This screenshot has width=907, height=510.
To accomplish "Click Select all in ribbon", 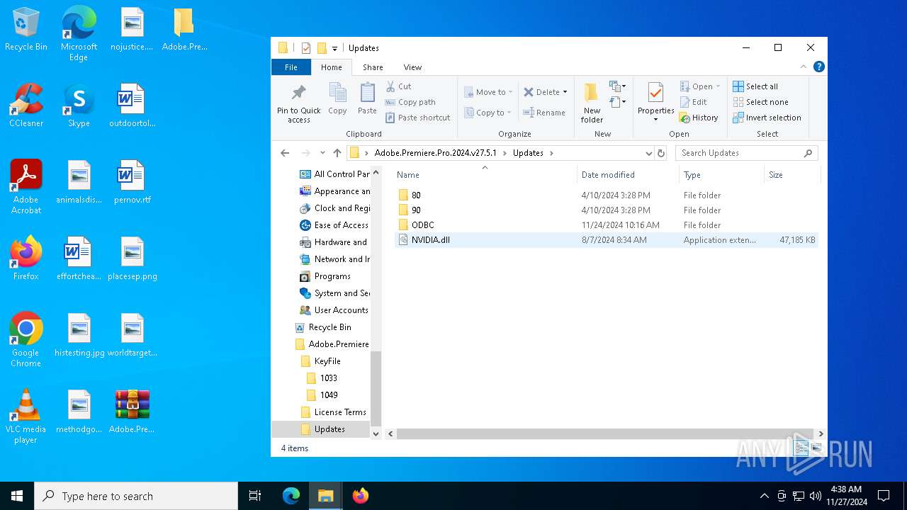I will point(755,86).
